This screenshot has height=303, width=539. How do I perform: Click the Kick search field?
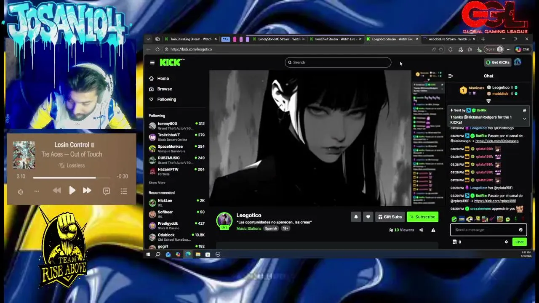[x=338, y=62]
